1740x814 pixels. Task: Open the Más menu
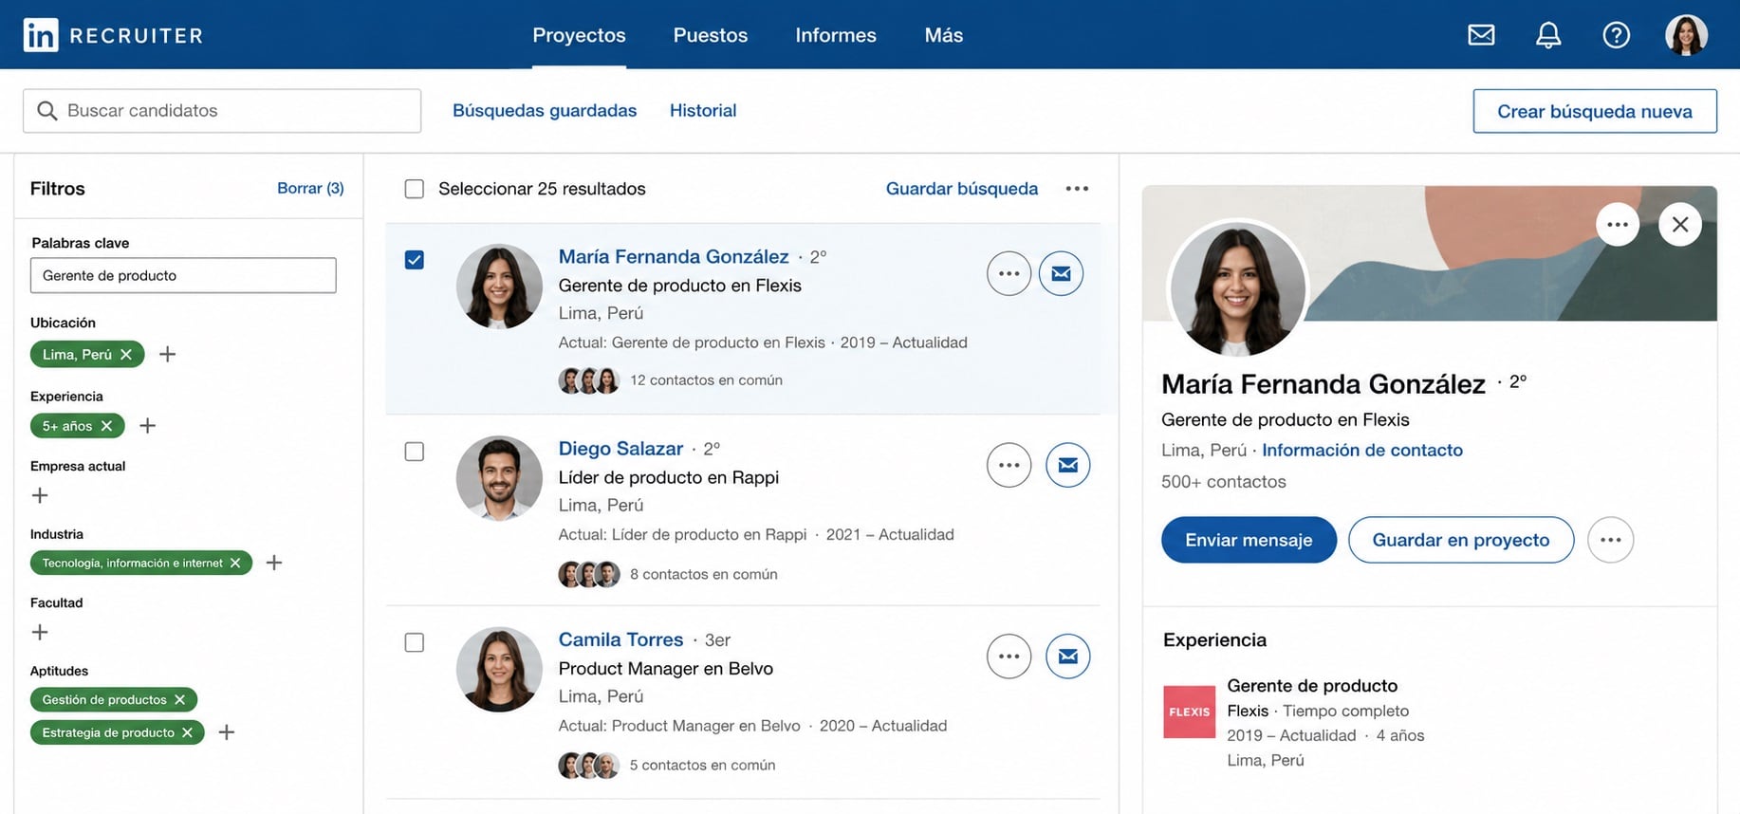pos(944,35)
